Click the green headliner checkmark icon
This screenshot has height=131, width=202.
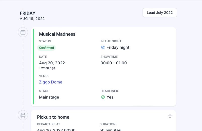[x=103, y=97]
